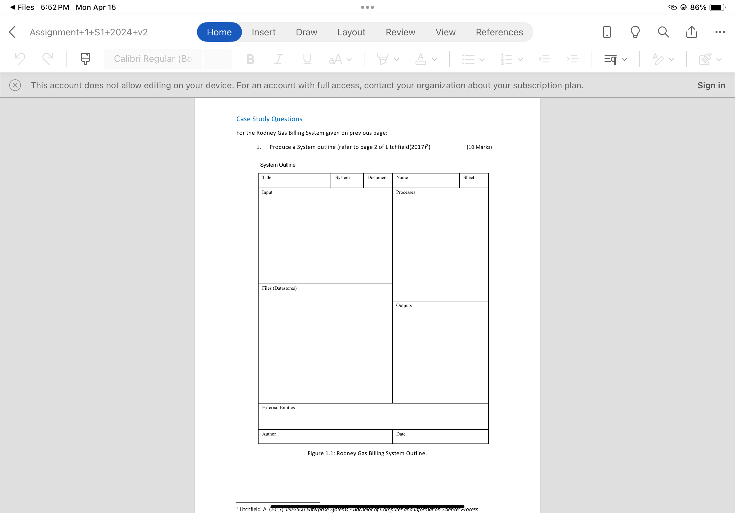Toggle the Mobile View icon
The image size is (735, 513).
(x=607, y=32)
